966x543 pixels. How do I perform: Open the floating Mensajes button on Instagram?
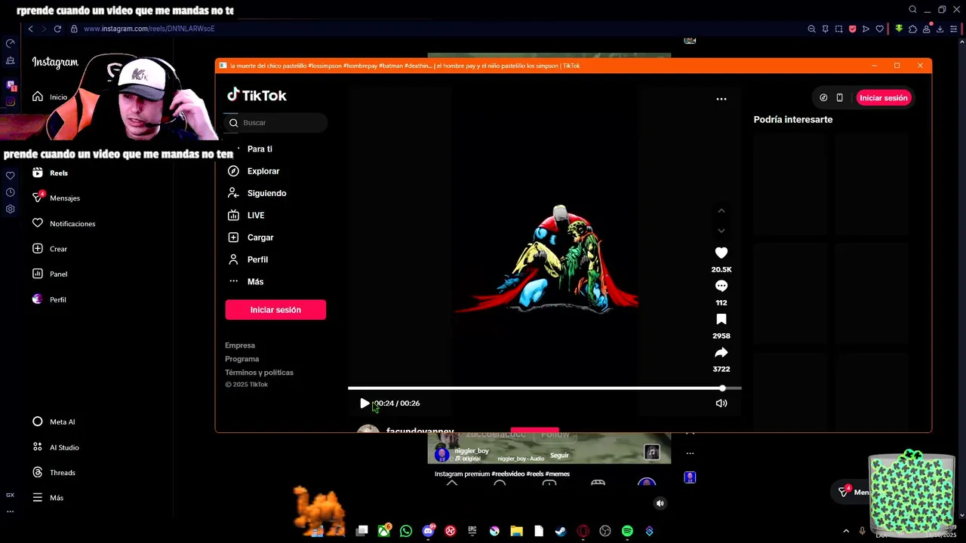(851, 492)
